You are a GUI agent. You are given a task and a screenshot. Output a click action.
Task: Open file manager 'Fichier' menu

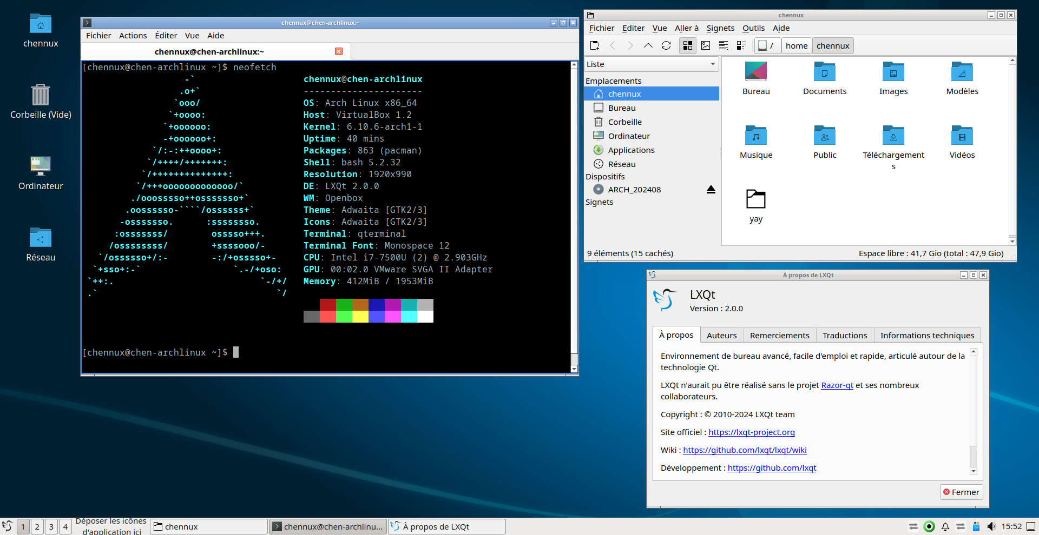pos(602,28)
